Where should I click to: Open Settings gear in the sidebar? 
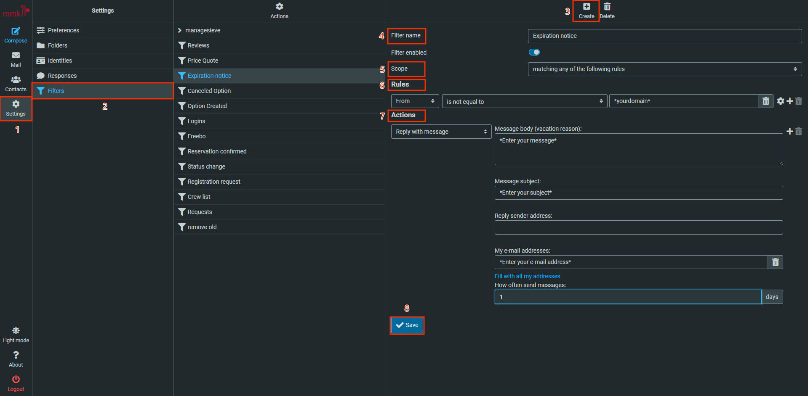[16, 108]
